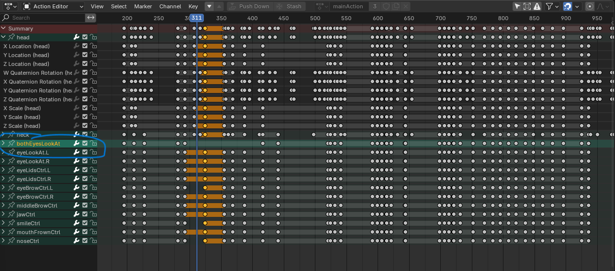The image size is (615, 271).
Task: Open the filters funnel dropdown
Action: point(552,6)
